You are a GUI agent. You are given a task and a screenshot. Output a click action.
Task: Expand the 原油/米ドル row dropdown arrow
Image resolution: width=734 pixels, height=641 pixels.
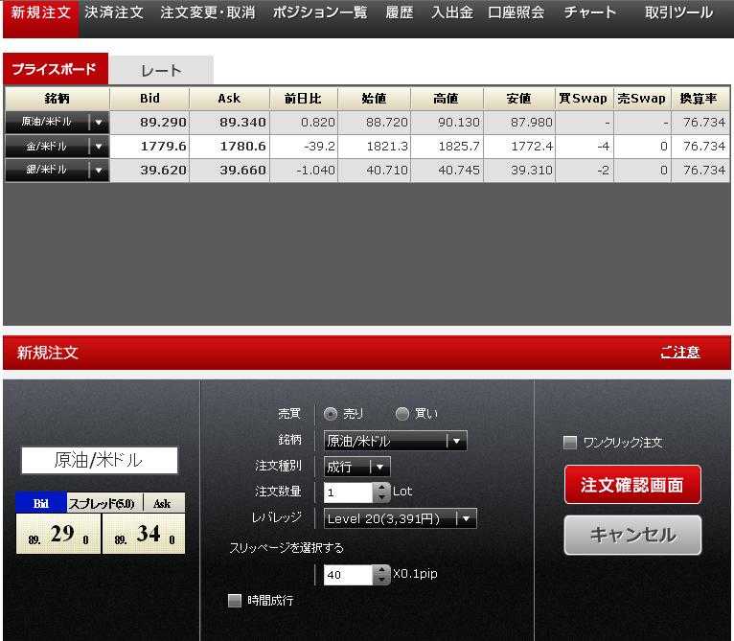click(x=99, y=123)
